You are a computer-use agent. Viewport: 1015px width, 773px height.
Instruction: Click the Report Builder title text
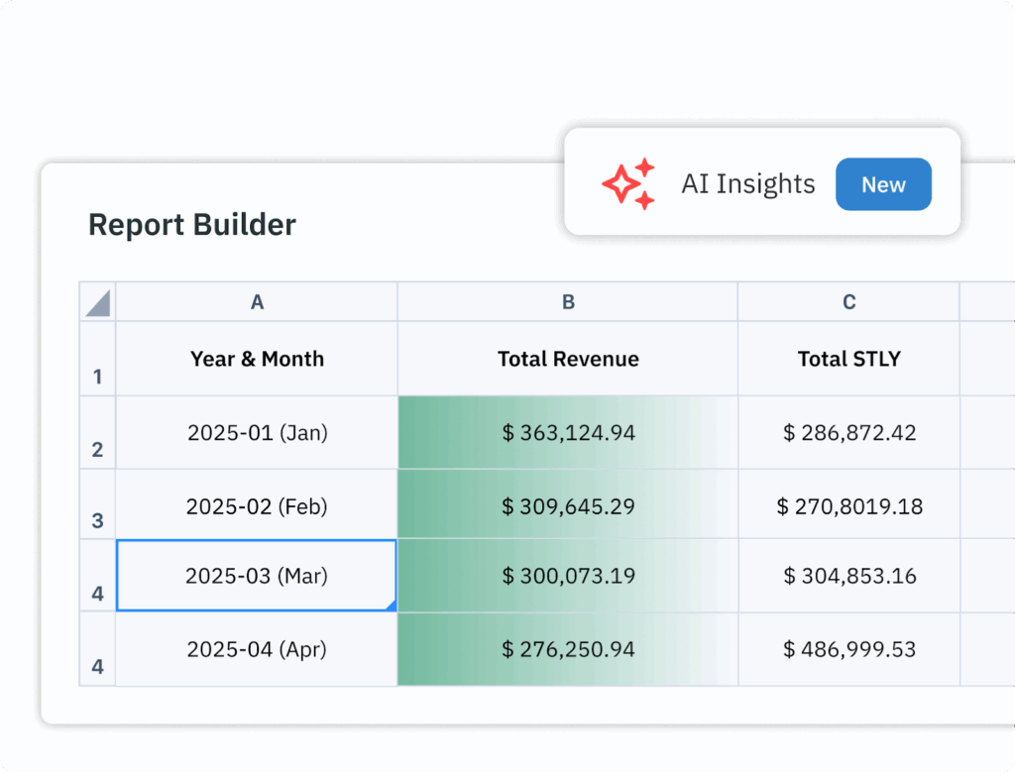191,225
